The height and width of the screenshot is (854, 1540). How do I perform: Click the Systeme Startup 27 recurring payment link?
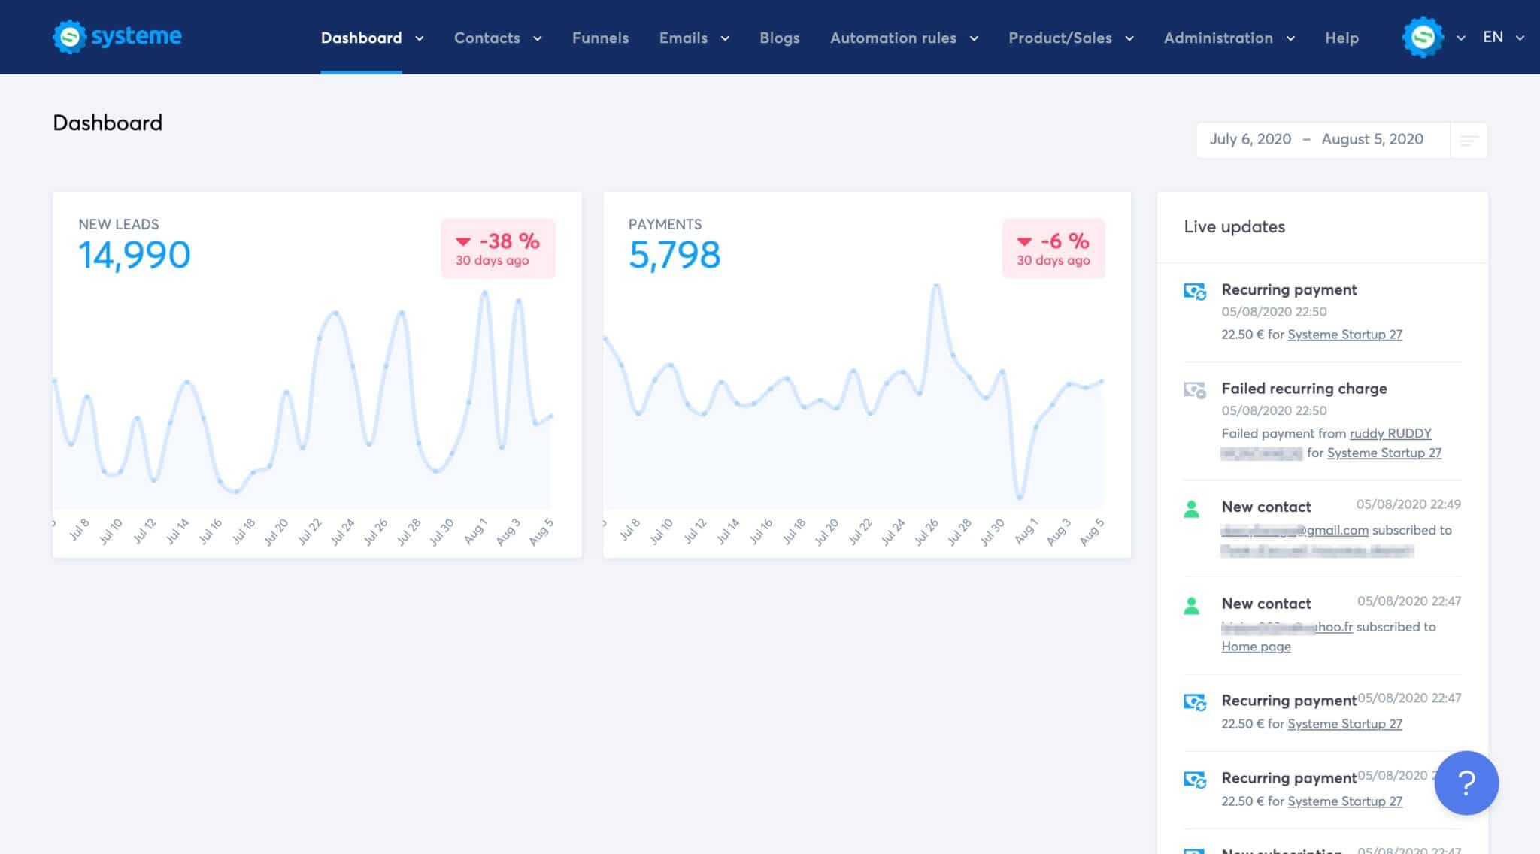pyautogui.click(x=1344, y=335)
